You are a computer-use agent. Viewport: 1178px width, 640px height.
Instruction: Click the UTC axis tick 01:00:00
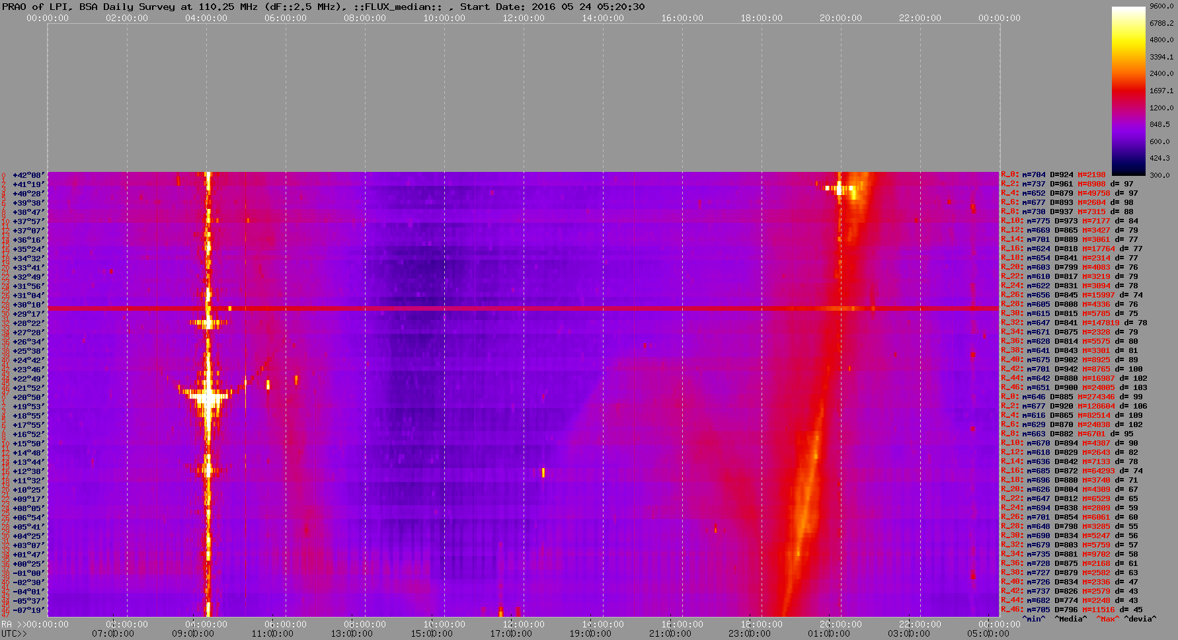tap(829, 633)
